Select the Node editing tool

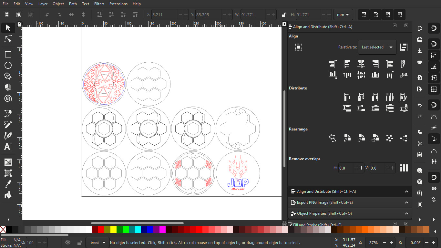click(x=8, y=39)
